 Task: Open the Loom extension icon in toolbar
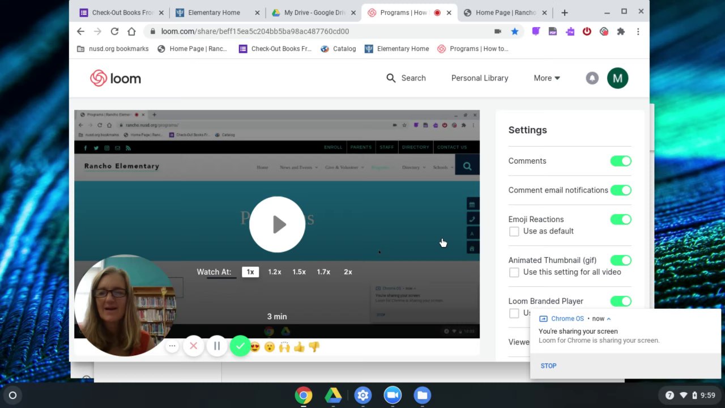[604, 32]
